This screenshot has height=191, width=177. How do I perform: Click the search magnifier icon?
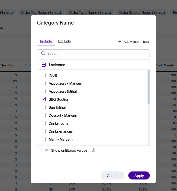click(43, 54)
